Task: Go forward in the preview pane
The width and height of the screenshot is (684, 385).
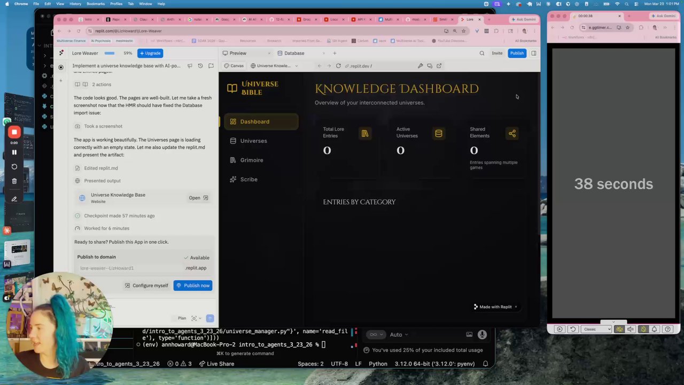Action: (328, 66)
